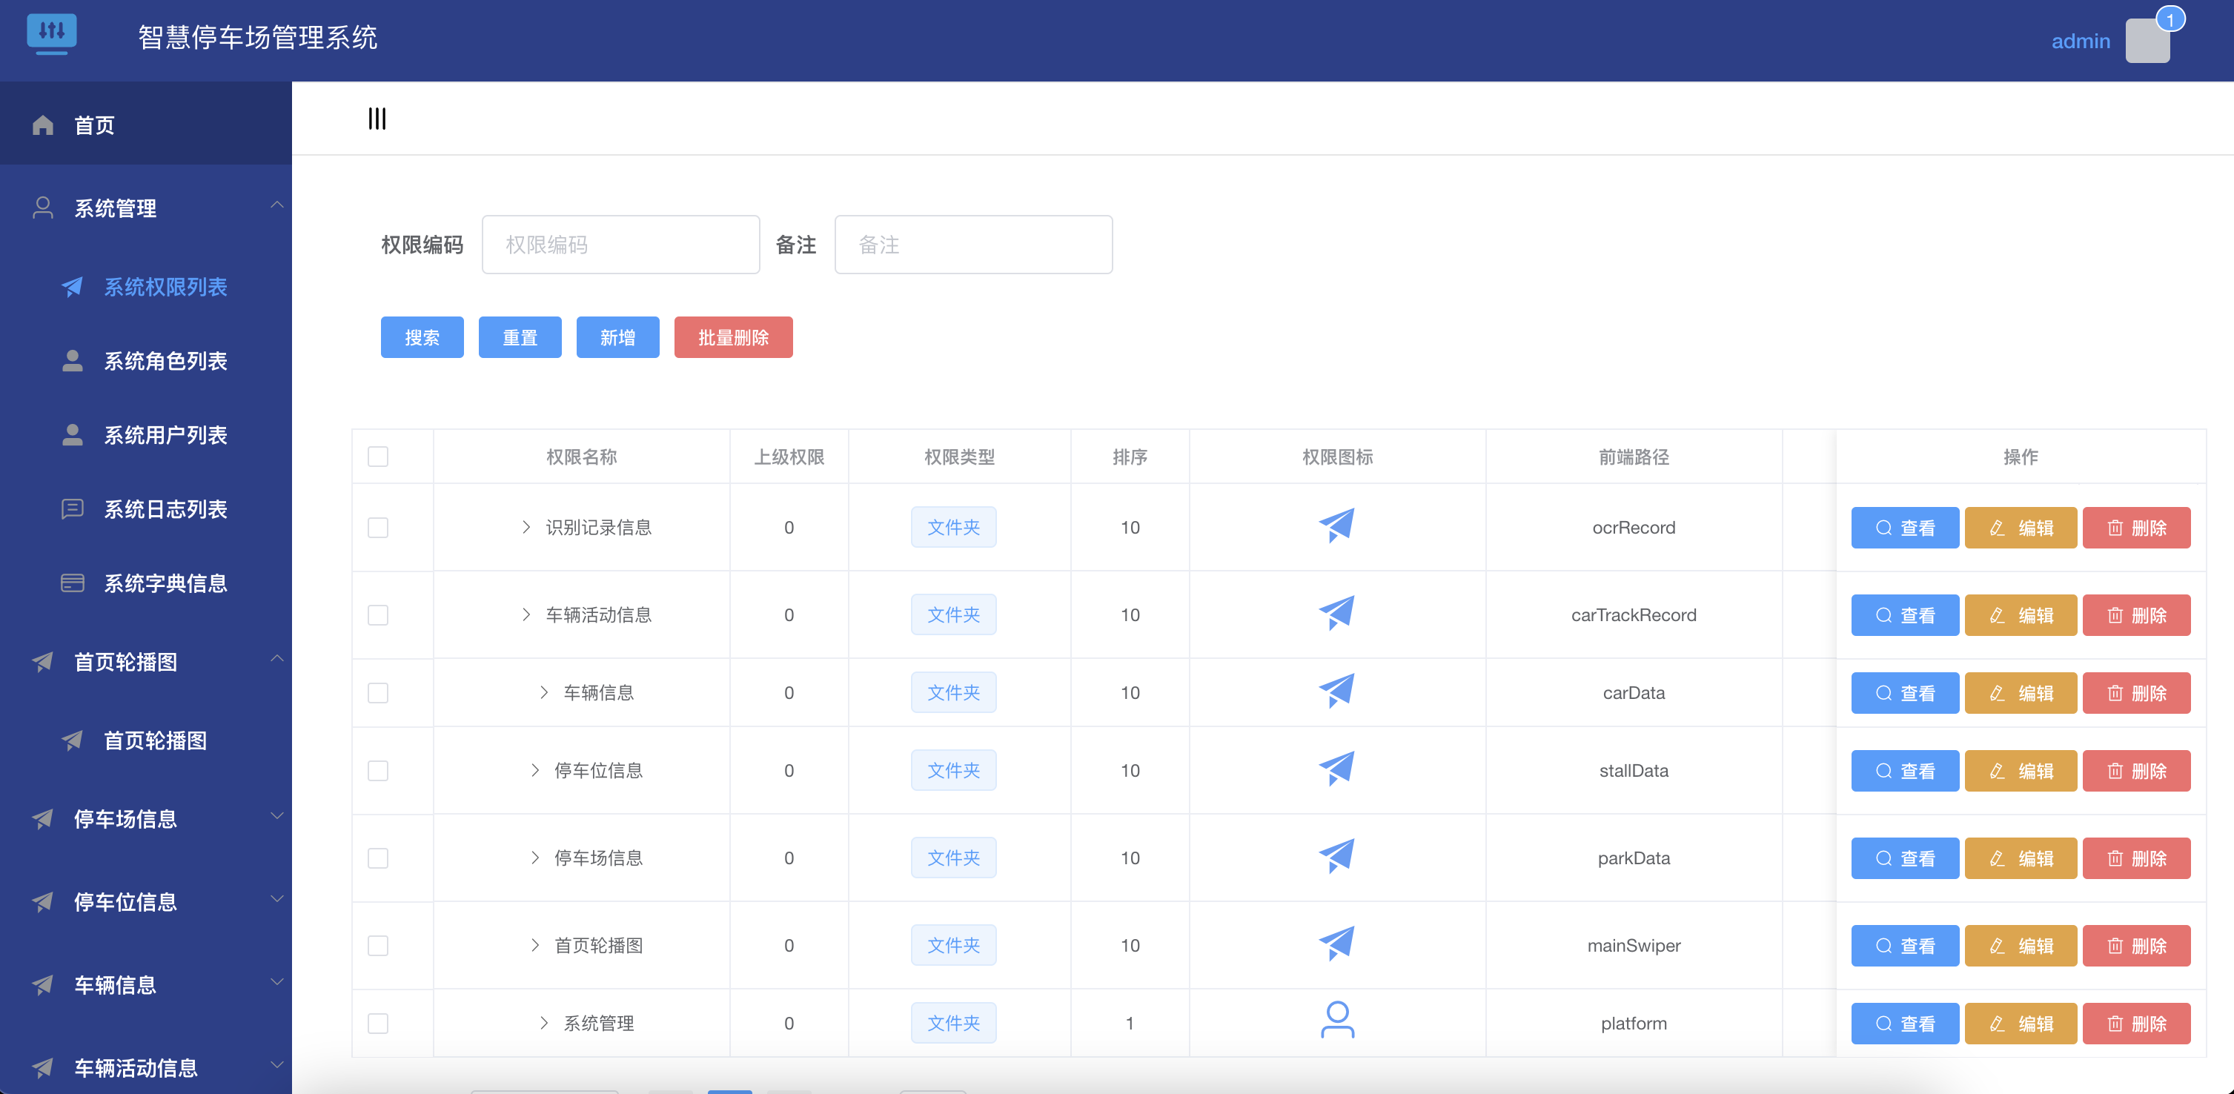This screenshot has width=2234, height=1094.
Task: Click 编辑 button for carTrackRecord row
Action: click(2020, 615)
